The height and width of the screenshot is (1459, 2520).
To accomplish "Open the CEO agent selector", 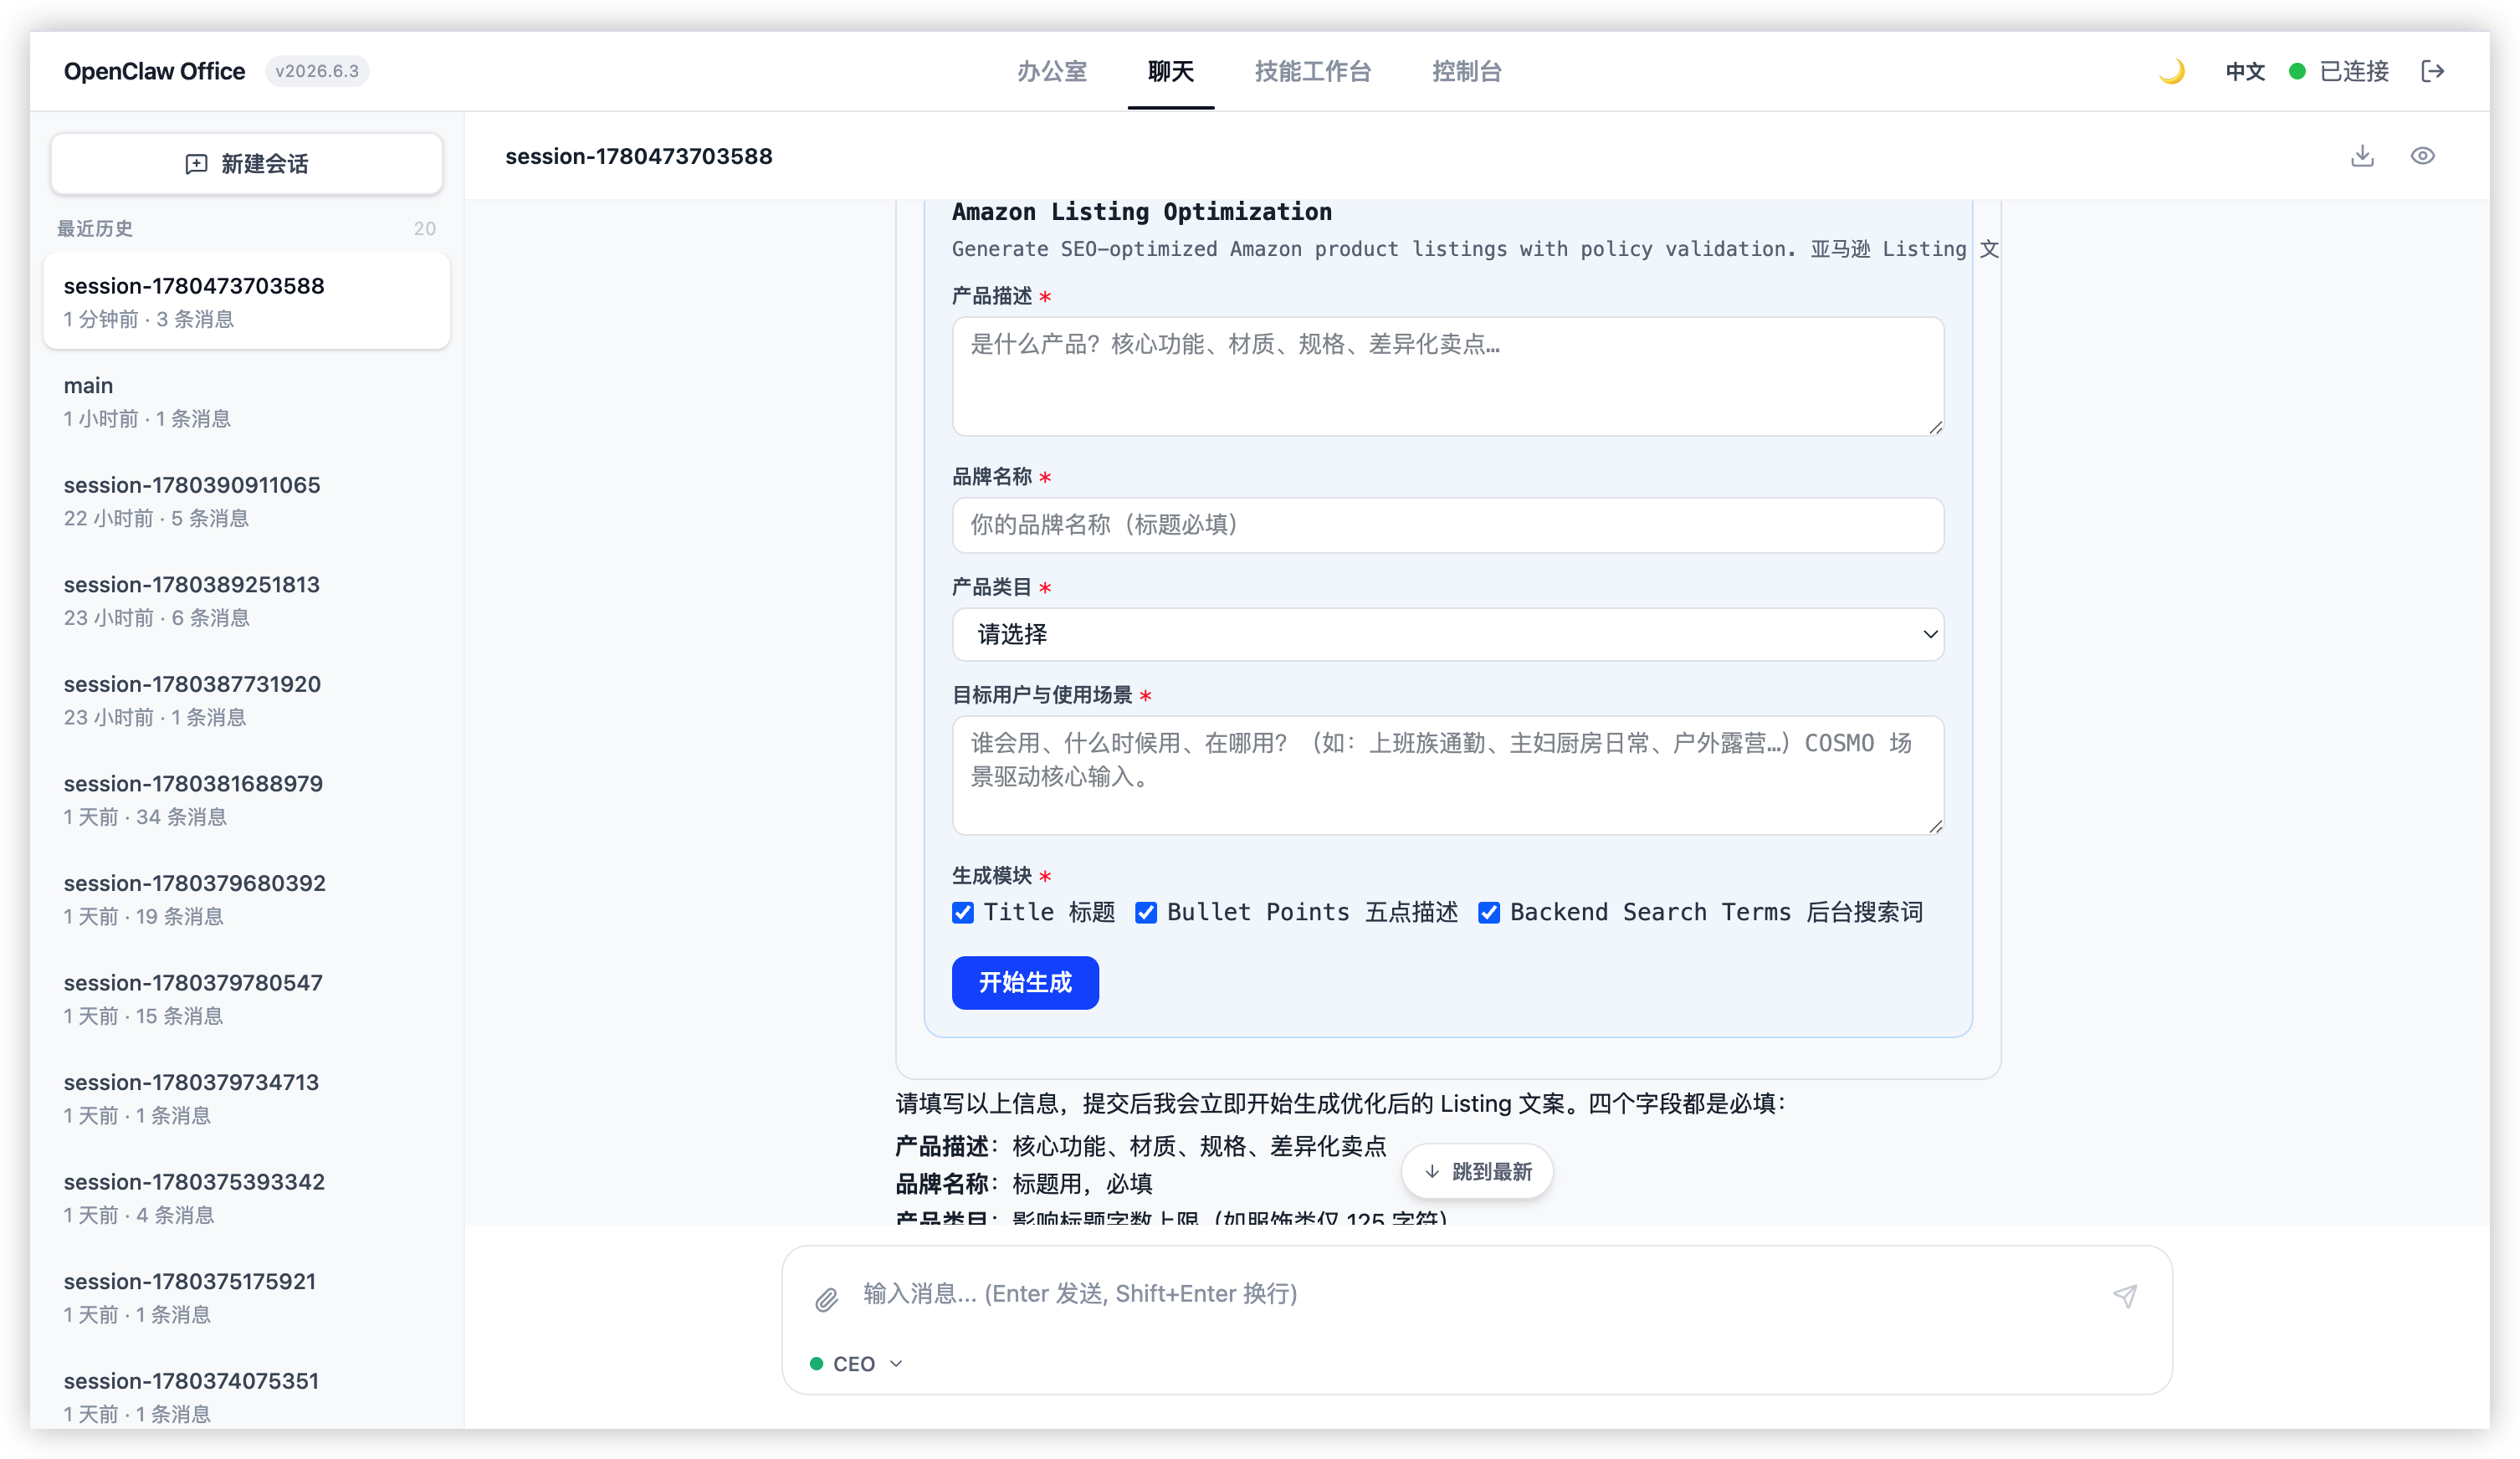I will click(x=856, y=1363).
